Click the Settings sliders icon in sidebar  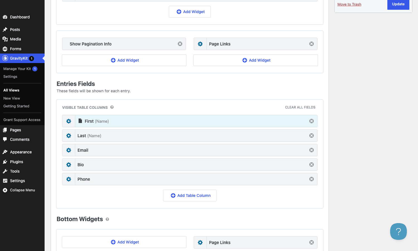tap(5, 181)
